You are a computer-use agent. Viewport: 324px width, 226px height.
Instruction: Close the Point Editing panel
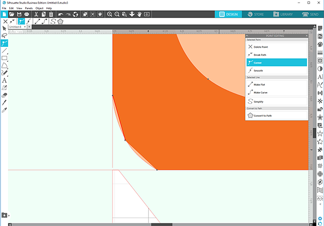click(x=307, y=36)
